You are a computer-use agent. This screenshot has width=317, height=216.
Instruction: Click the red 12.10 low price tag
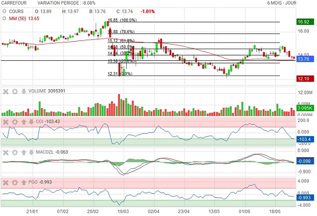(x=305, y=78)
